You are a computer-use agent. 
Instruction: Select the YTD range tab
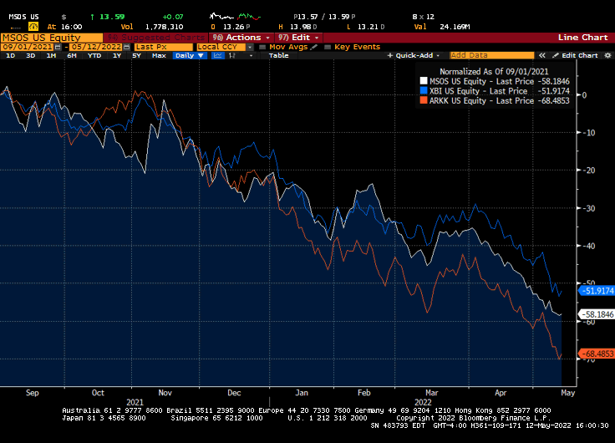click(94, 56)
